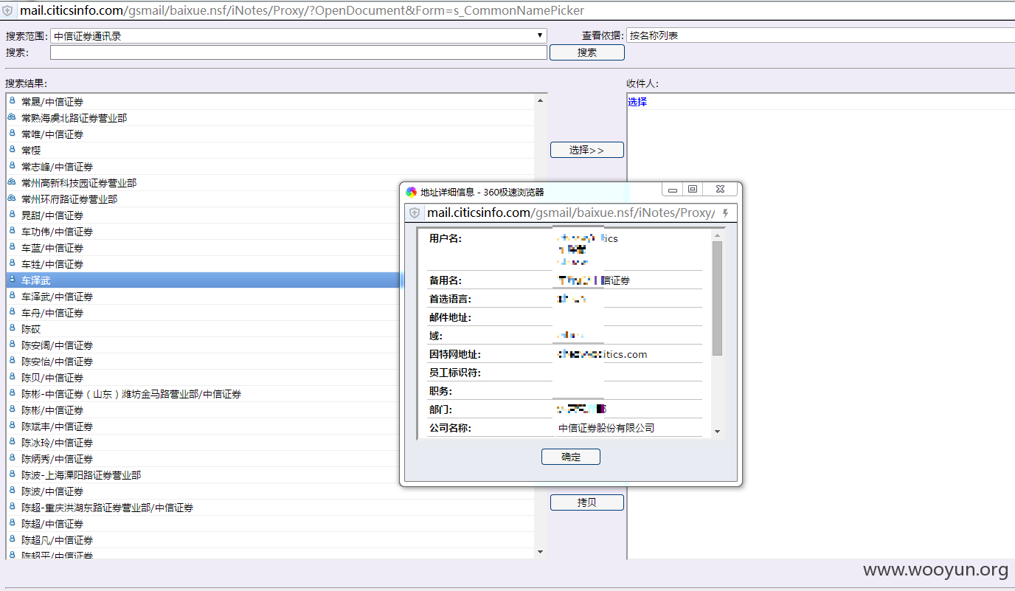This screenshot has width=1015, height=591.
Task: Click the 搜索 button
Action: tap(587, 52)
